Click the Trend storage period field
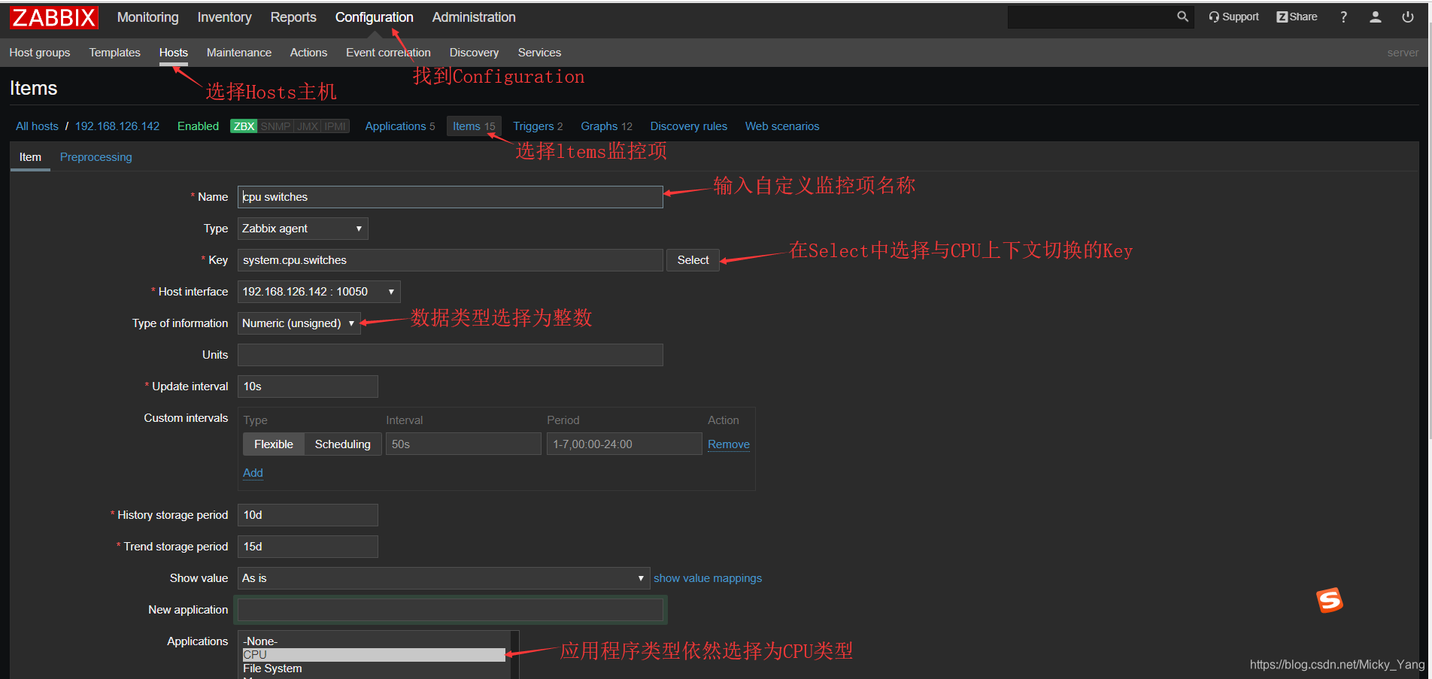Image resolution: width=1432 pixels, height=679 pixels. [x=308, y=547]
